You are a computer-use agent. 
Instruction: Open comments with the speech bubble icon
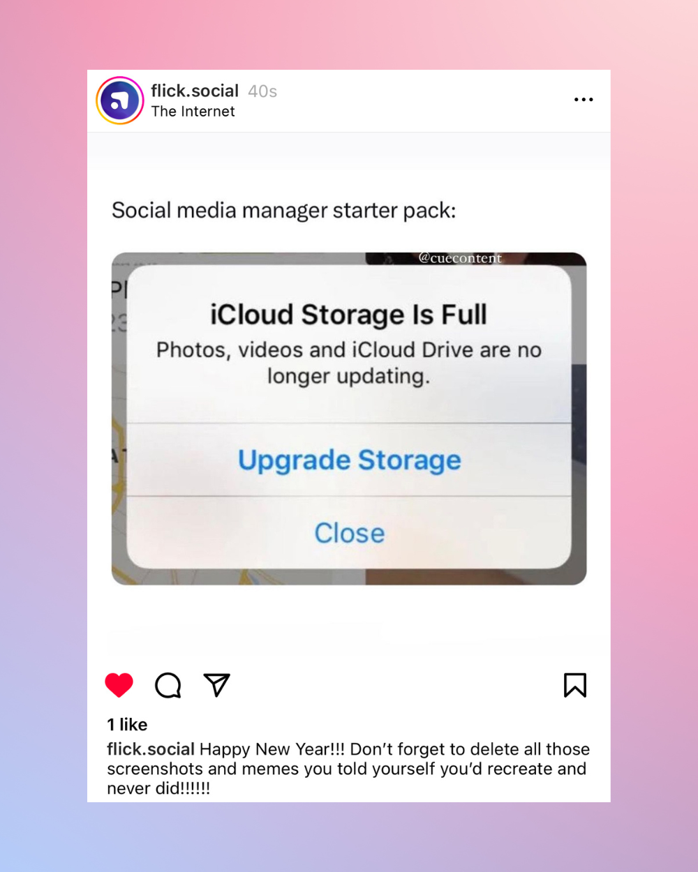(x=168, y=685)
